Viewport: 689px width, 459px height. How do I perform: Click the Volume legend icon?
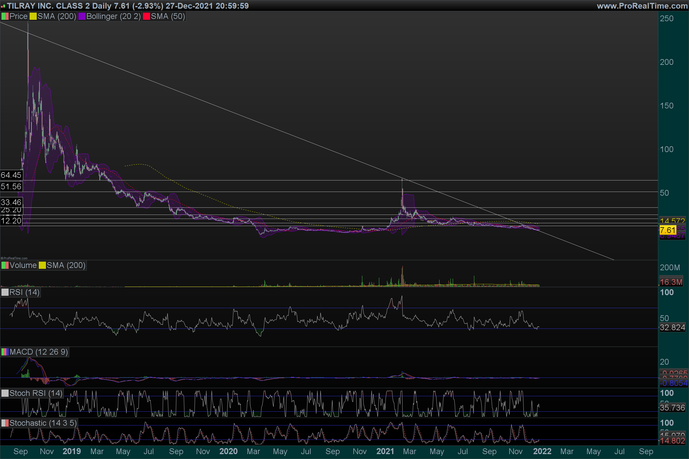(5, 265)
